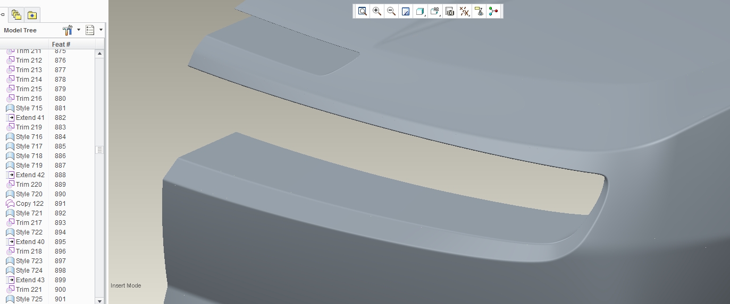Select the Style 721 feature
Viewport: 730px width, 304px height.
click(24, 213)
